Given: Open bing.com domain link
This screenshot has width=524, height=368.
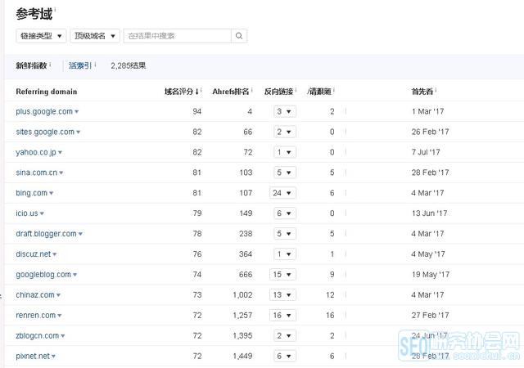Looking at the screenshot, I should click(x=31, y=193).
